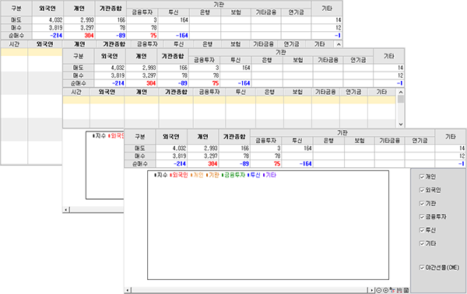Click the highlighted yellow row in middle table

point(230,100)
